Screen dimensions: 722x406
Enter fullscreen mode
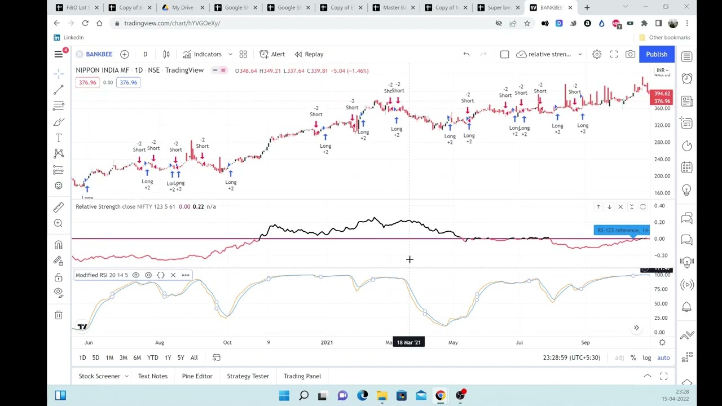614,54
